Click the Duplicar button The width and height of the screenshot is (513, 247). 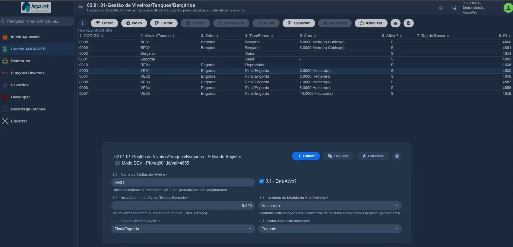338,156
